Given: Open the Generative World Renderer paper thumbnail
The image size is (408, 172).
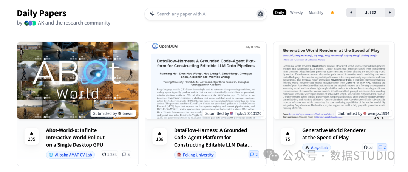Looking at the screenshot, I should 334,81.
